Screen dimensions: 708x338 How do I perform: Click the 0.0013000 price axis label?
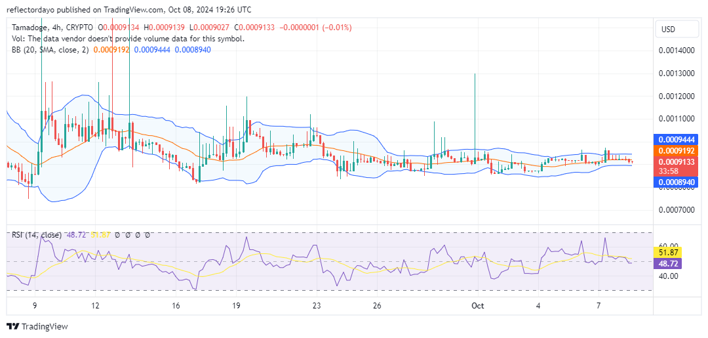pyautogui.click(x=676, y=74)
